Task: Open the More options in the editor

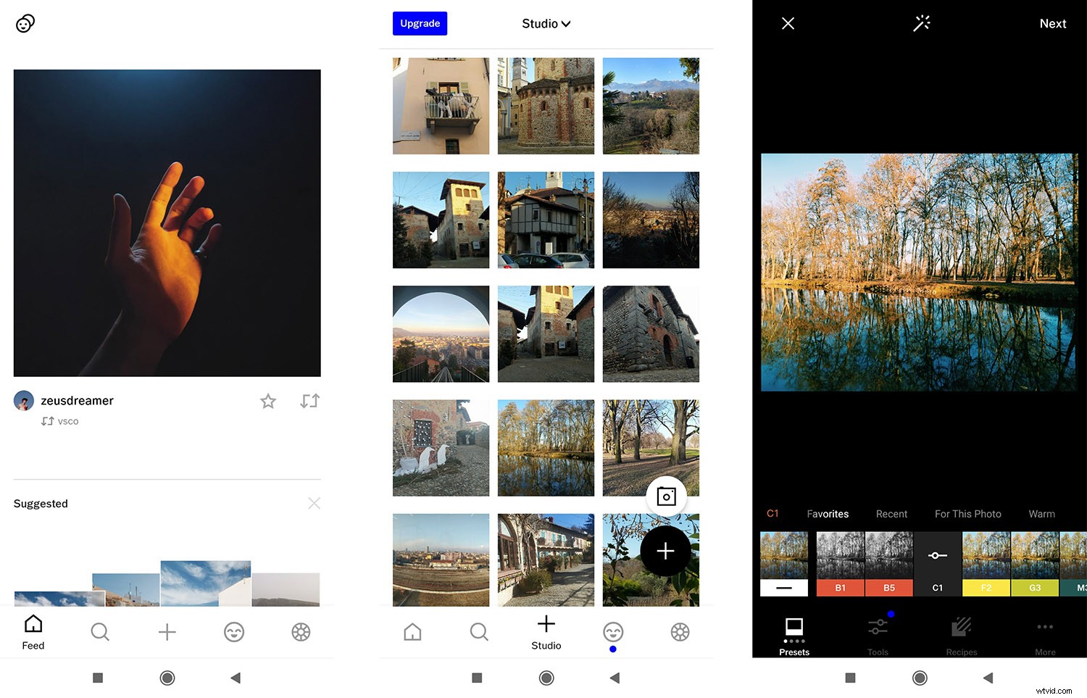Action: (1044, 632)
